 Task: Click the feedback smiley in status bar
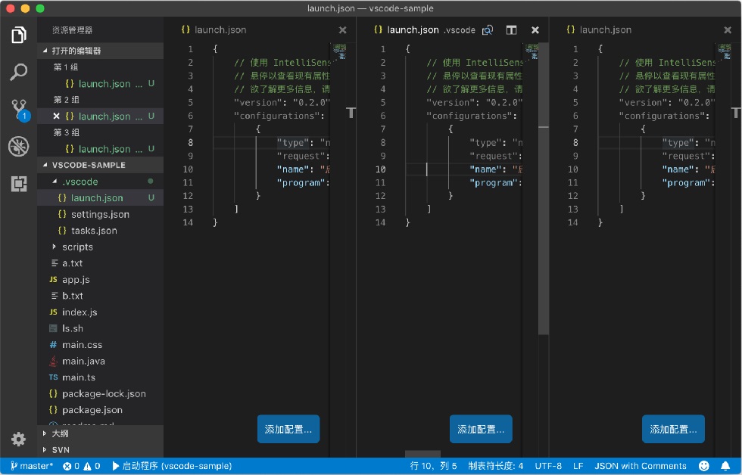[x=703, y=466]
